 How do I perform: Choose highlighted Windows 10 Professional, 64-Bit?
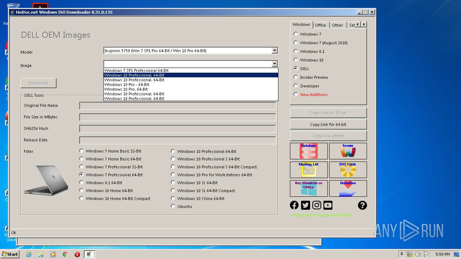[x=191, y=75]
